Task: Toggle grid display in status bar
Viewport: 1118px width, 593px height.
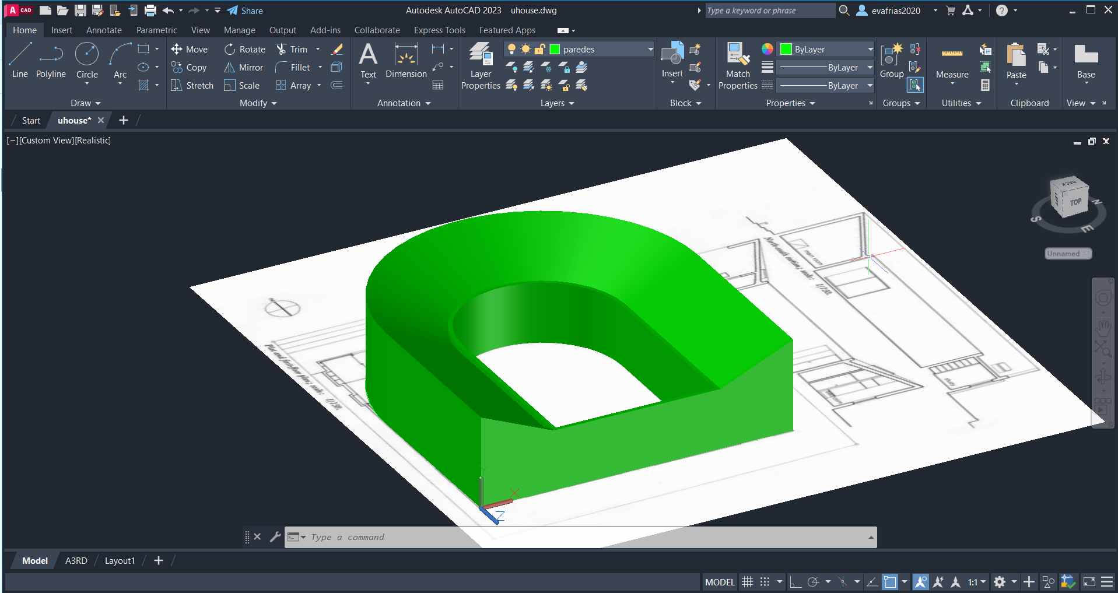Action: (747, 582)
